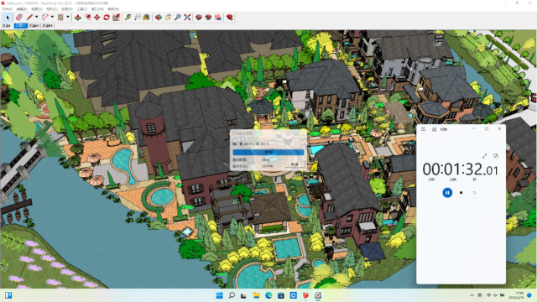The height and width of the screenshot is (302, 537).
Task: Choose the Push/Pull tool
Action: pos(78,17)
